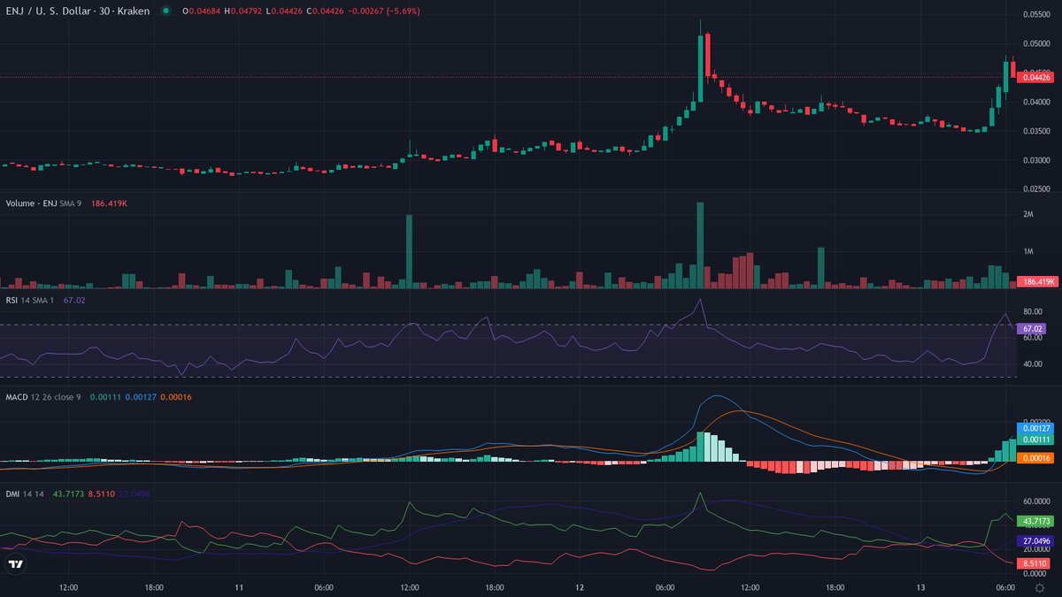Click price axis label 0.04000

click(x=1036, y=103)
